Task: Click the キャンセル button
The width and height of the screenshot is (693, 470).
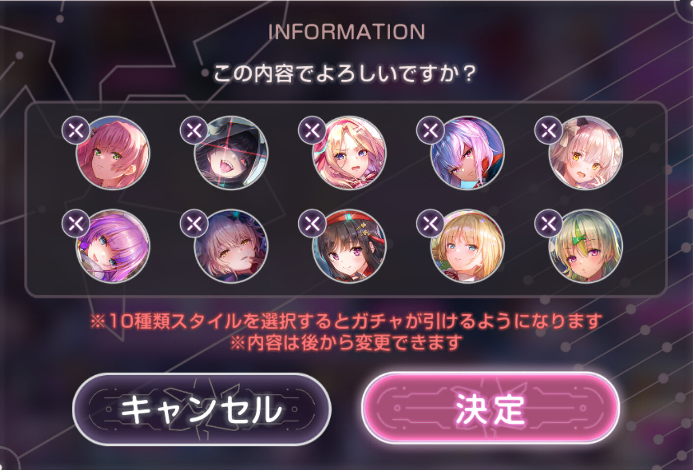Action: coord(202,409)
